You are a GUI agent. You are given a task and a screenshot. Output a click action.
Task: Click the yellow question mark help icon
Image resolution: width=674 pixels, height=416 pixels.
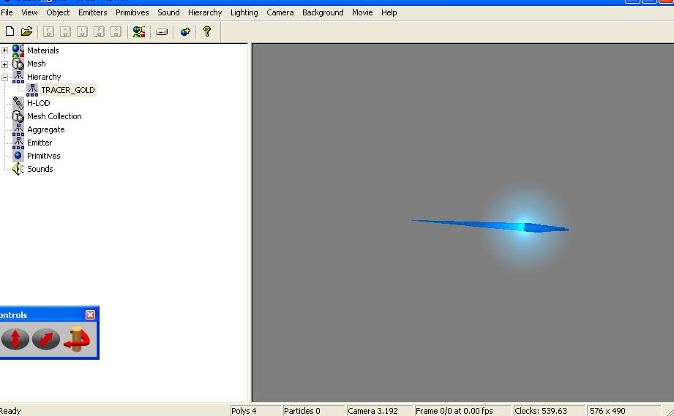click(207, 31)
